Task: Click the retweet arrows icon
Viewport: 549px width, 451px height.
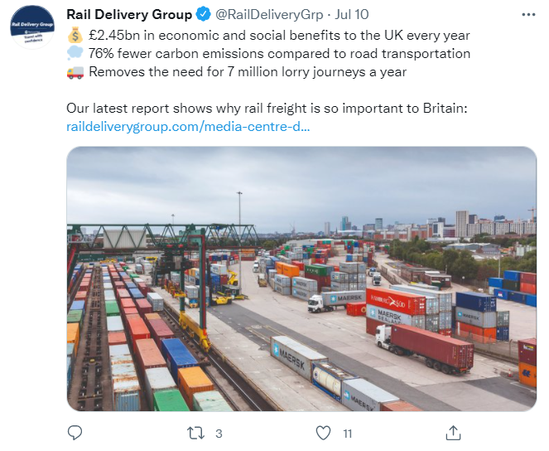Action: (x=195, y=433)
